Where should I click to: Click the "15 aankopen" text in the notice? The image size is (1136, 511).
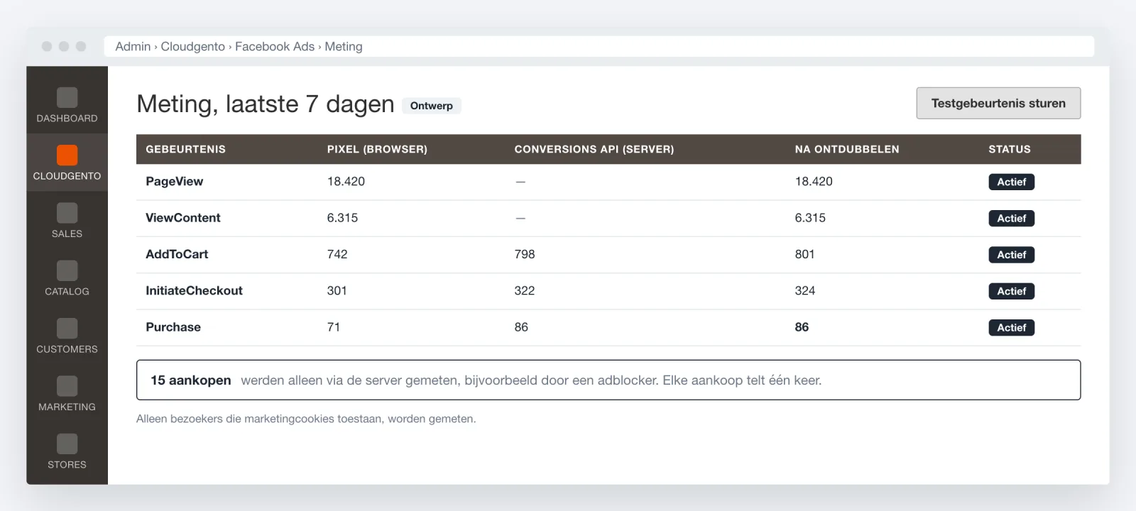point(191,380)
